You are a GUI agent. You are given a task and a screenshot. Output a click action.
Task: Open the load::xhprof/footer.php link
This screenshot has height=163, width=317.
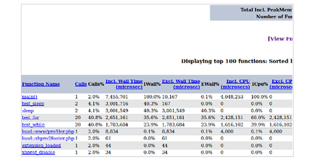coord(48,139)
